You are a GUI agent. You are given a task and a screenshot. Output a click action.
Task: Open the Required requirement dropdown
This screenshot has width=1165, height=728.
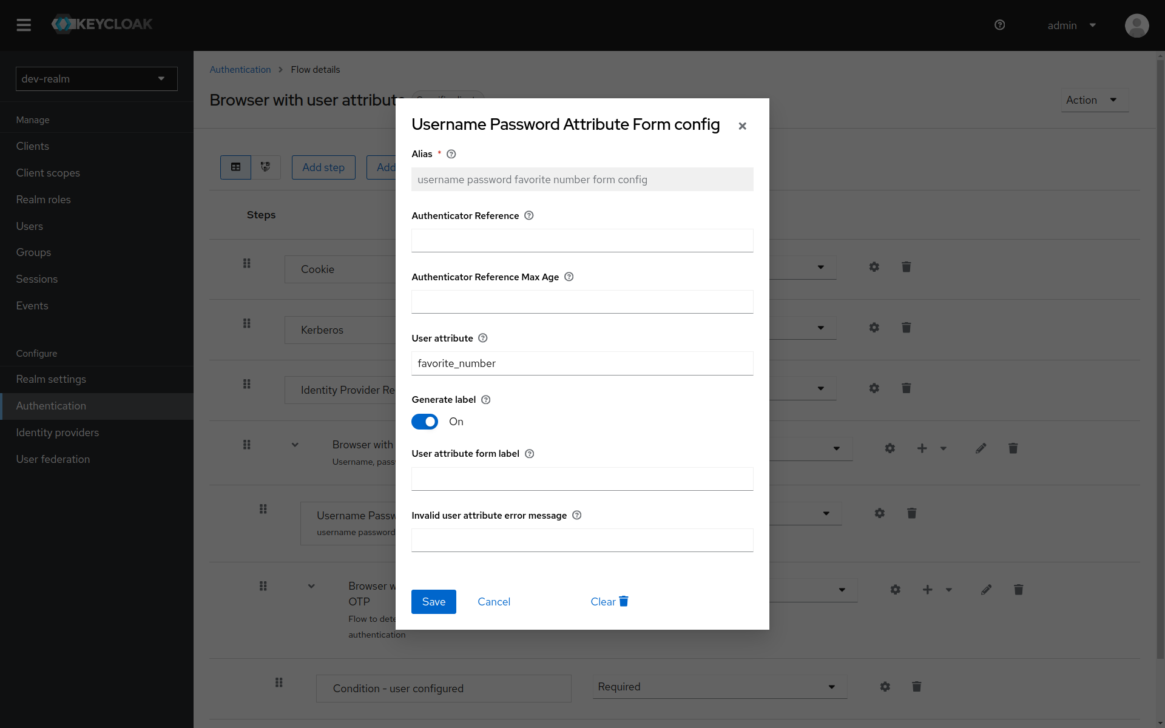(719, 687)
